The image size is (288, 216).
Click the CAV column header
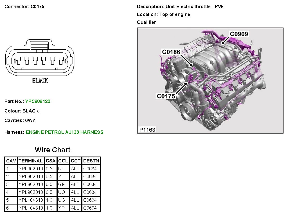(x=11, y=161)
